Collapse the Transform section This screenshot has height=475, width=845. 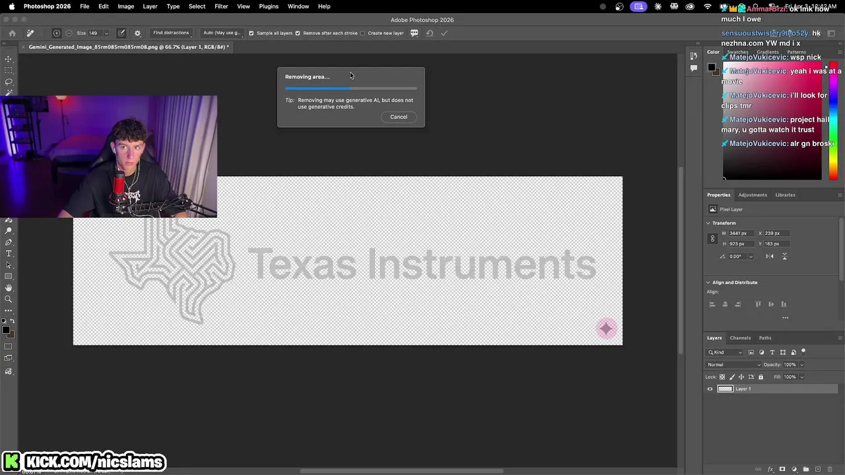pyautogui.click(x=708, y=223)
